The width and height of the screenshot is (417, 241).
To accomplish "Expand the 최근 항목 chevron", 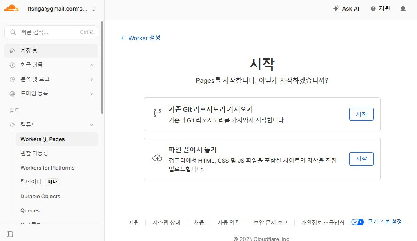I will pos(91,65).
